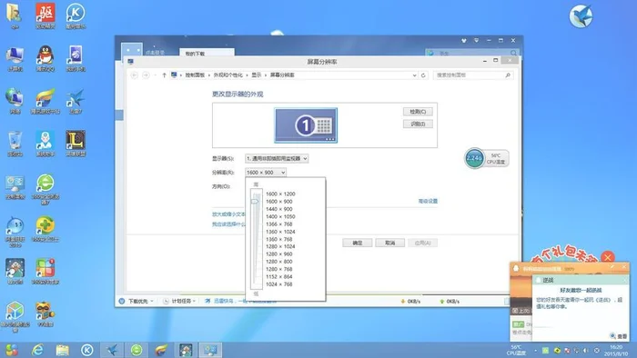637x358 pixels.
Task: Select resolution 1400 × 1050
Action: point(280,217)
